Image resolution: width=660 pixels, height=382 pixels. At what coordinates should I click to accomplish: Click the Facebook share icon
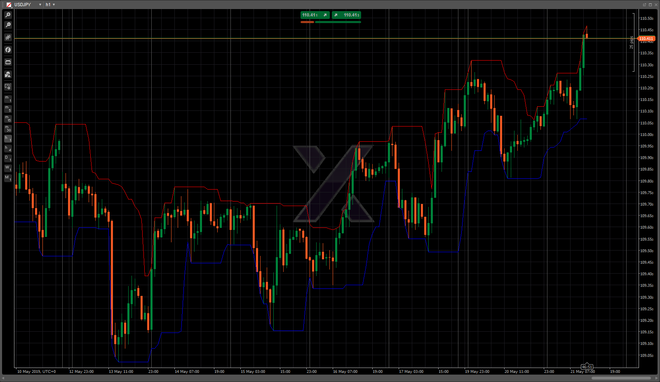click(8, 49)
